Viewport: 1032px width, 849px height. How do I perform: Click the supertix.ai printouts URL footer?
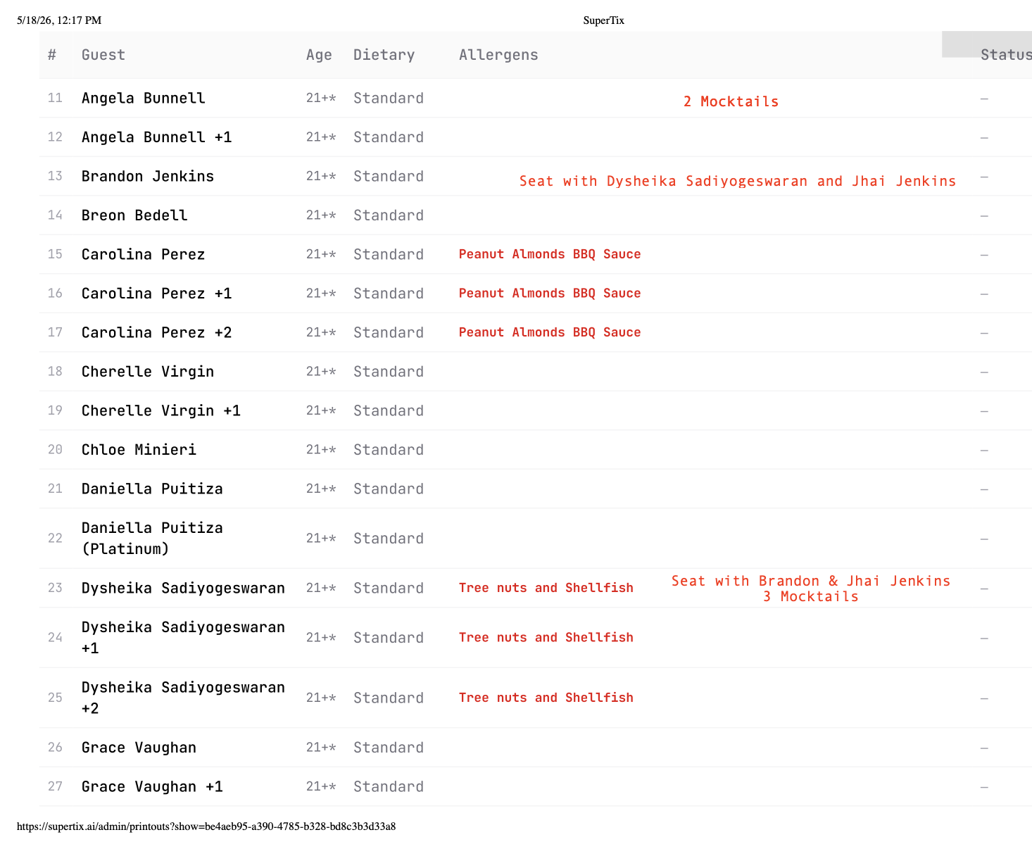(x=206, y=826)
